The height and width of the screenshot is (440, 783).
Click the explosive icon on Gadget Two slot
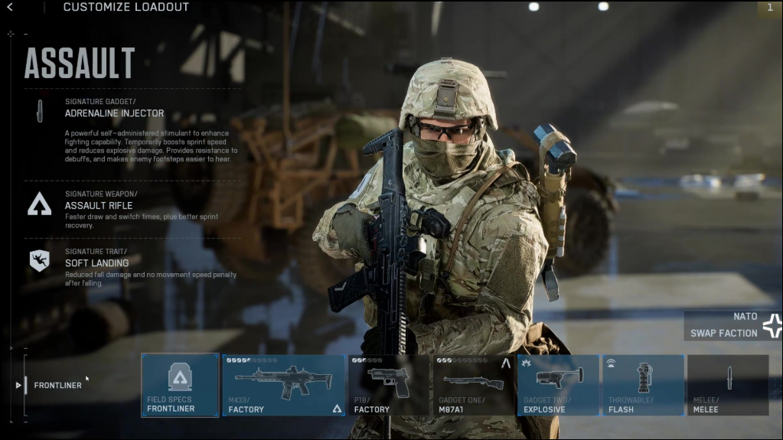526,363
